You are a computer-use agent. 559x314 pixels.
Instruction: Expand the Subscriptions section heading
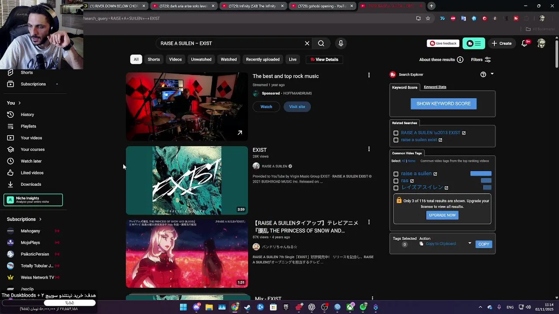point(24,219)
